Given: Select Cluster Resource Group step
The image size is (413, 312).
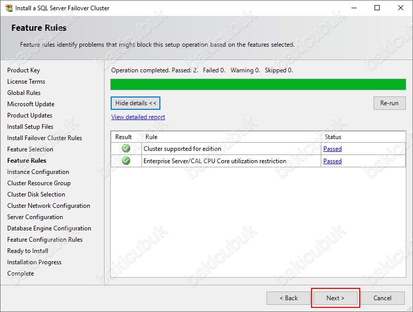Looking at the screenshot, I should [x=39, y=183].
